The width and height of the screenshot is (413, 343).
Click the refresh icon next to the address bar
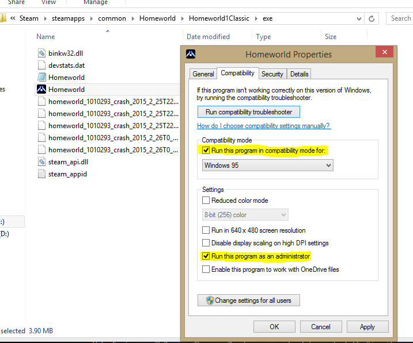click(372, 18)
